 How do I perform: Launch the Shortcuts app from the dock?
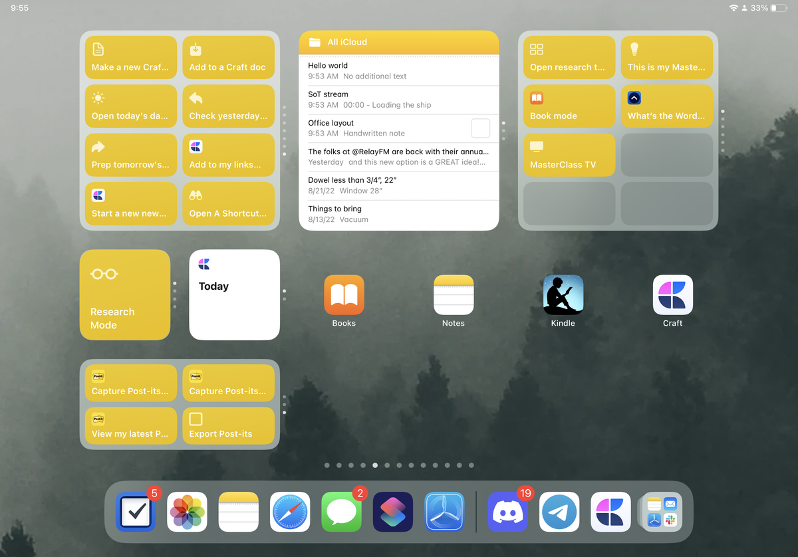[x=392, y=512]
